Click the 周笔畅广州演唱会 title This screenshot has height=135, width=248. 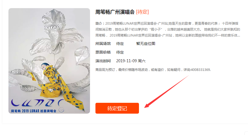pos(115,12)
